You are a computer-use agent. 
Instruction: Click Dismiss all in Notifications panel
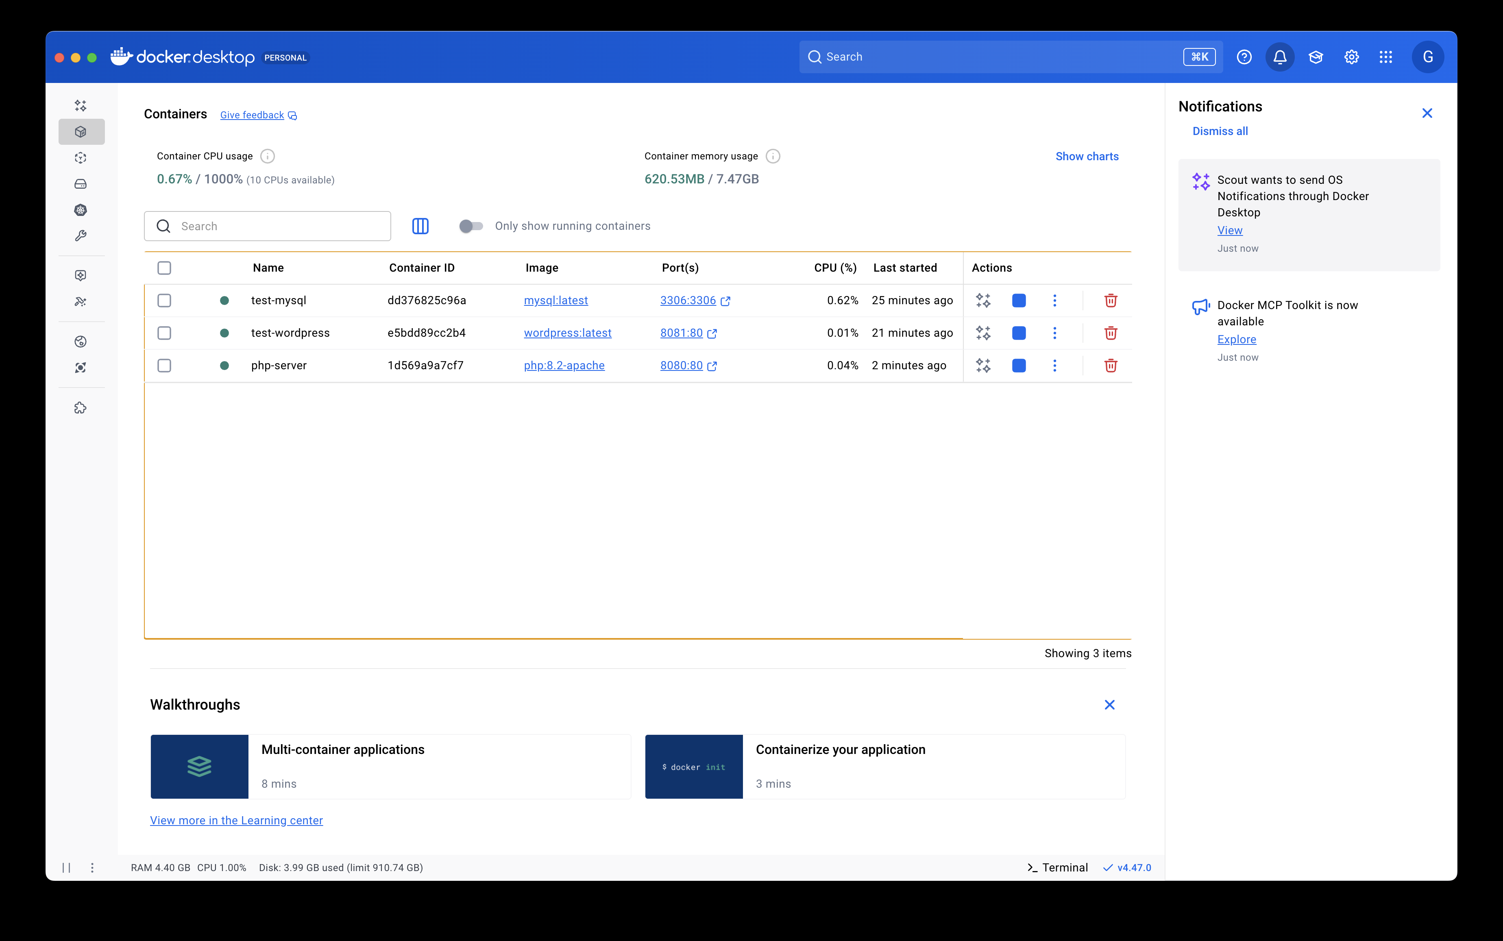click(x=1220, y=131)
